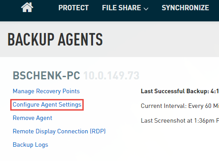Launch Remote Display Connection (RDP)
Screen dimensions: 219x161
click(x=59, y=131)
